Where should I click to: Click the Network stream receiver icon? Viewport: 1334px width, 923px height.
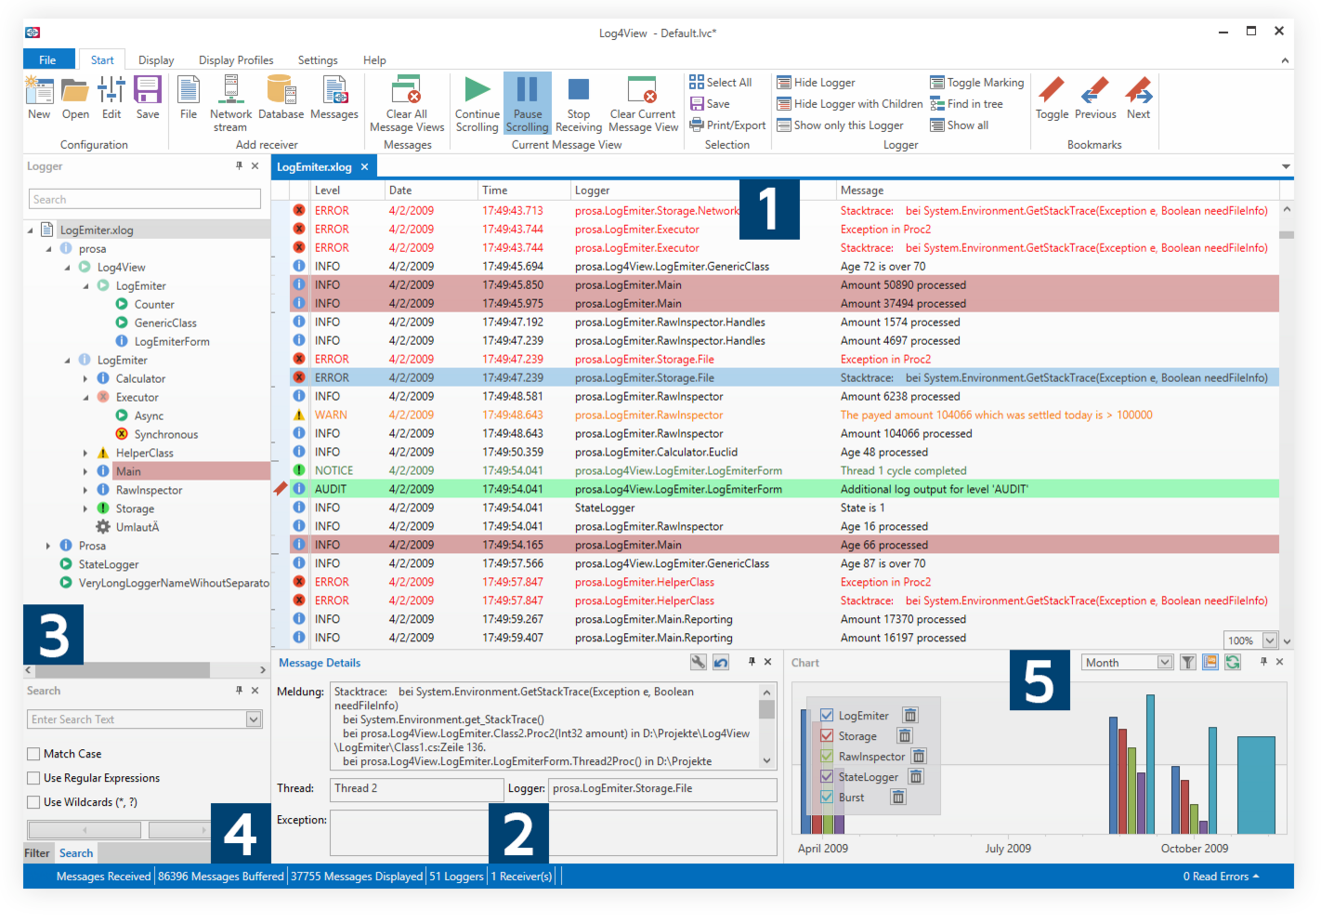tap(230, 91)
